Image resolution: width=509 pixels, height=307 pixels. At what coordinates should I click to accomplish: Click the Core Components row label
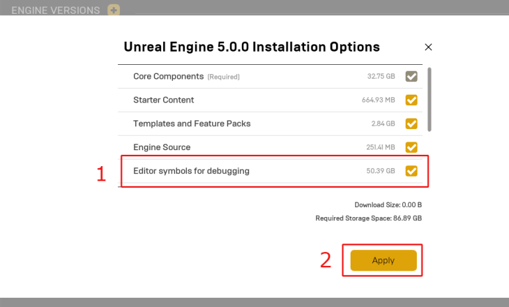pyautogui.click(x=168, y=76)
